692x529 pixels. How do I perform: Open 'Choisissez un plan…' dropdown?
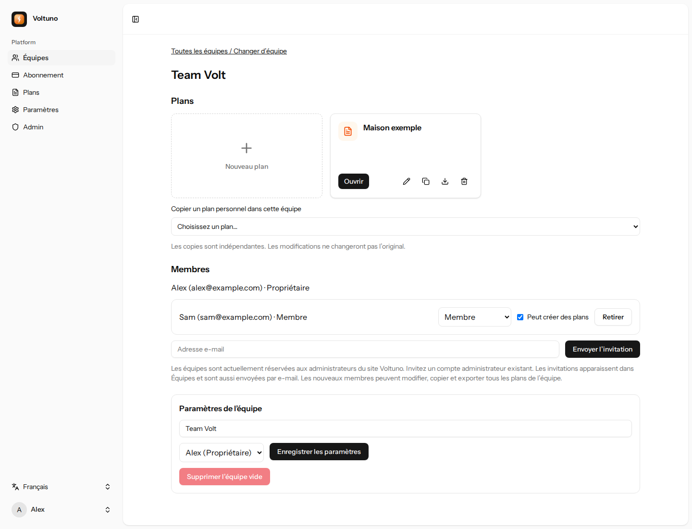(x=406, y=227)
